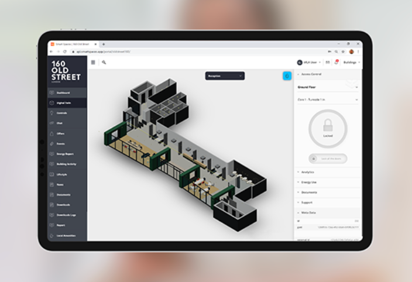
Task: Expand the Support section
Action: point(328,202)
